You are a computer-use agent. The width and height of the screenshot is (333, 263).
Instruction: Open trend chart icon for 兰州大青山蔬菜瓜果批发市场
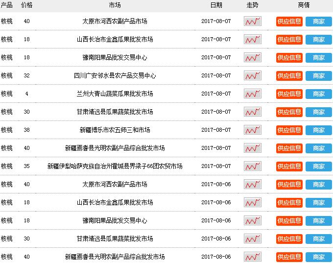pyautogui.click(x=252, y=94)
